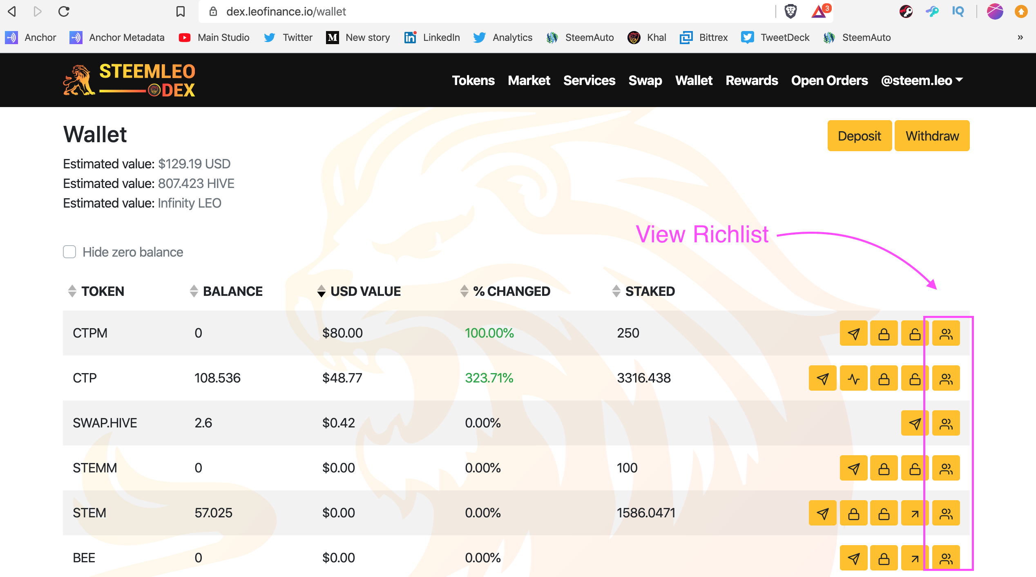The width and height of the screenshot is (1036, 577).
Task: Open the Services nav item
Action: tap(589, 81)
